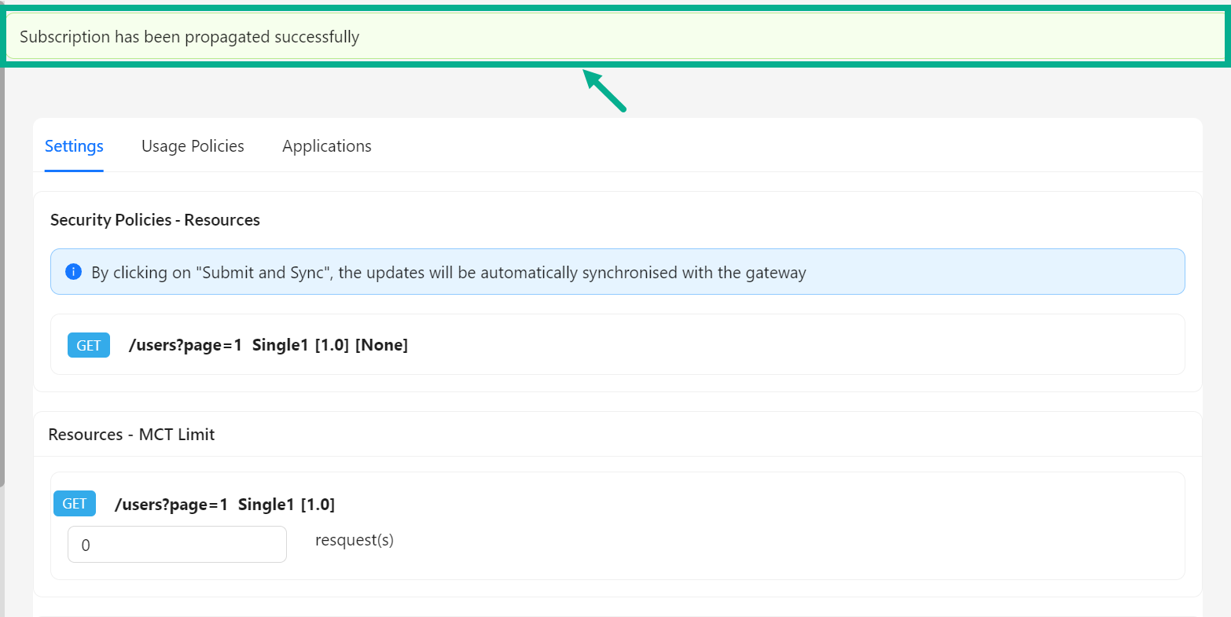
Task: Click the Resources - MCT Limit section header
Action: coord(131,435)
